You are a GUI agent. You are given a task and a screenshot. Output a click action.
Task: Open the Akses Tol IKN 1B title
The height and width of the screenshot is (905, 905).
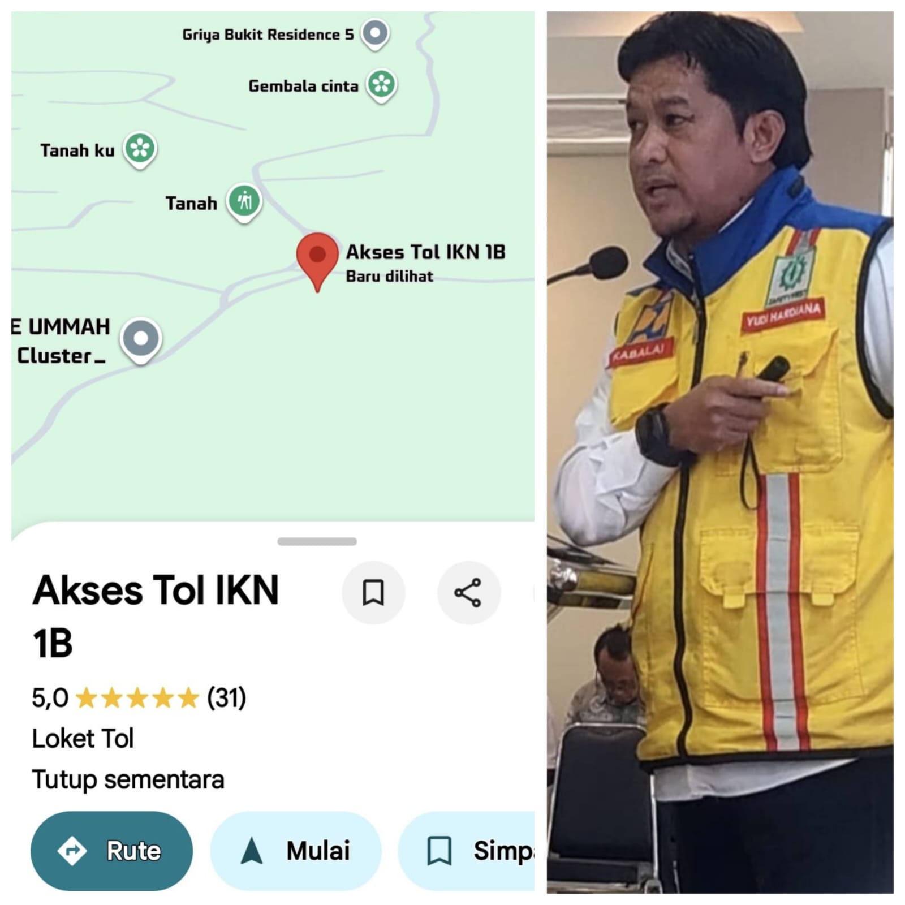point(156,616)
